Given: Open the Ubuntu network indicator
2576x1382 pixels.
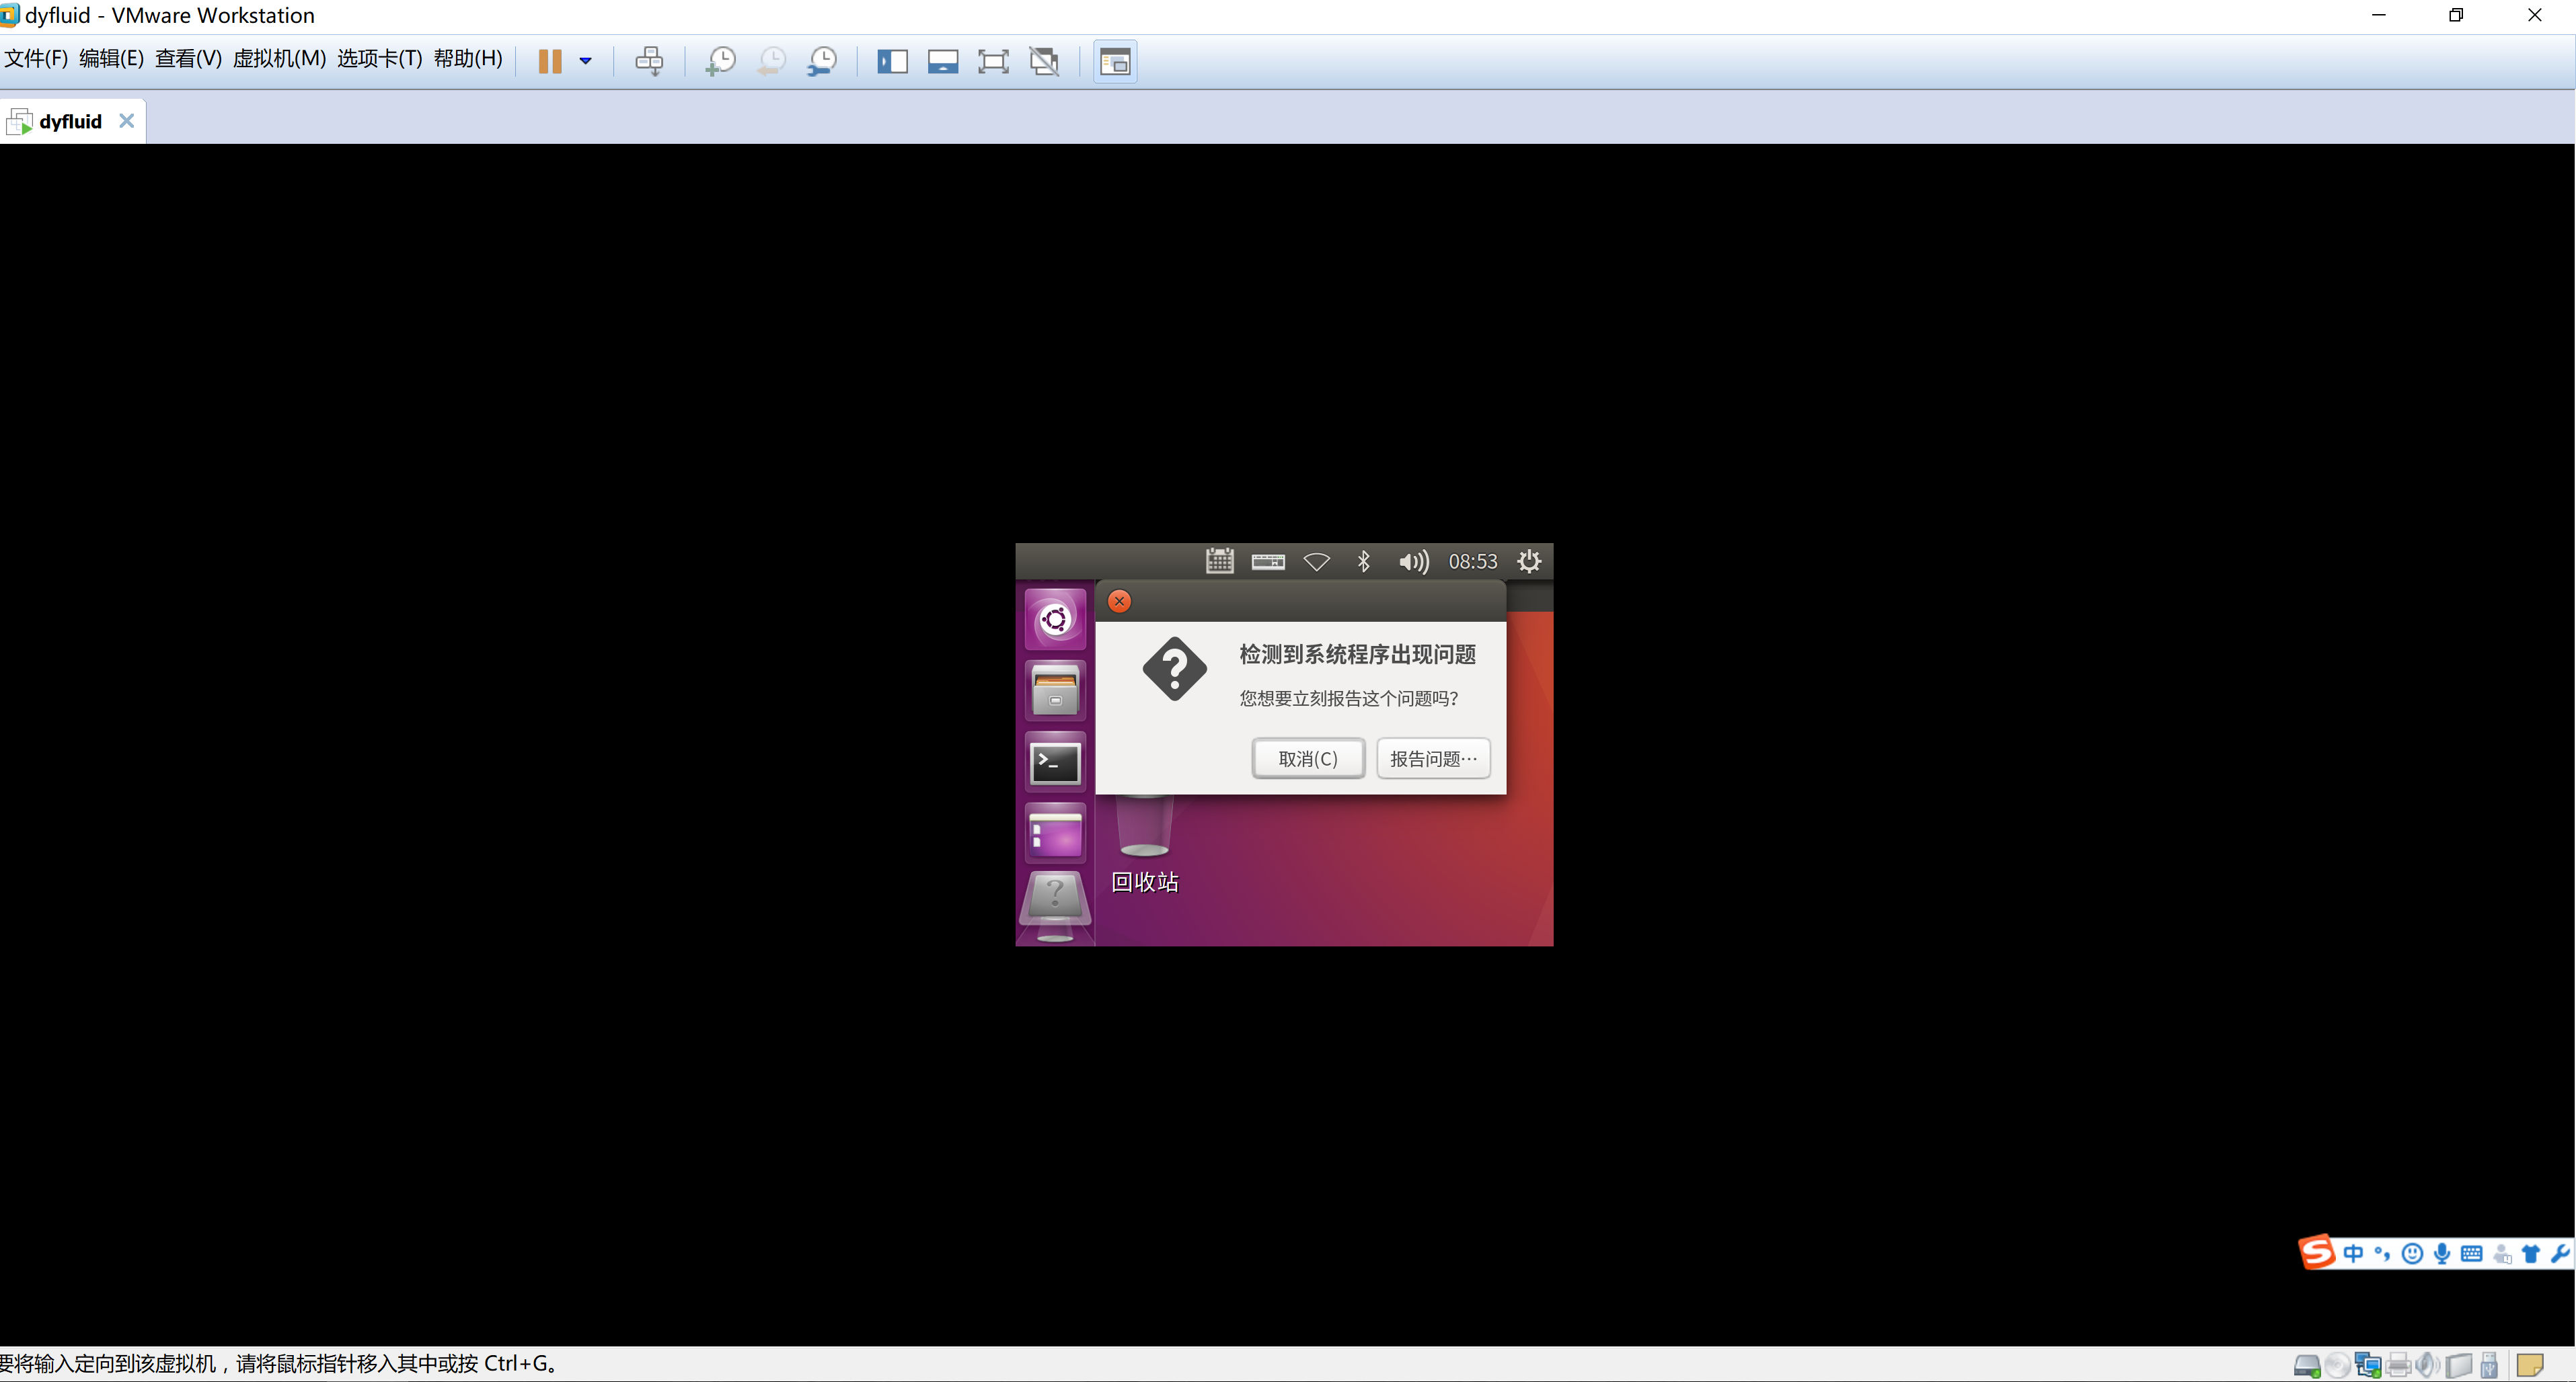Looking at the screenshot, I should (x=1316, y=561).
